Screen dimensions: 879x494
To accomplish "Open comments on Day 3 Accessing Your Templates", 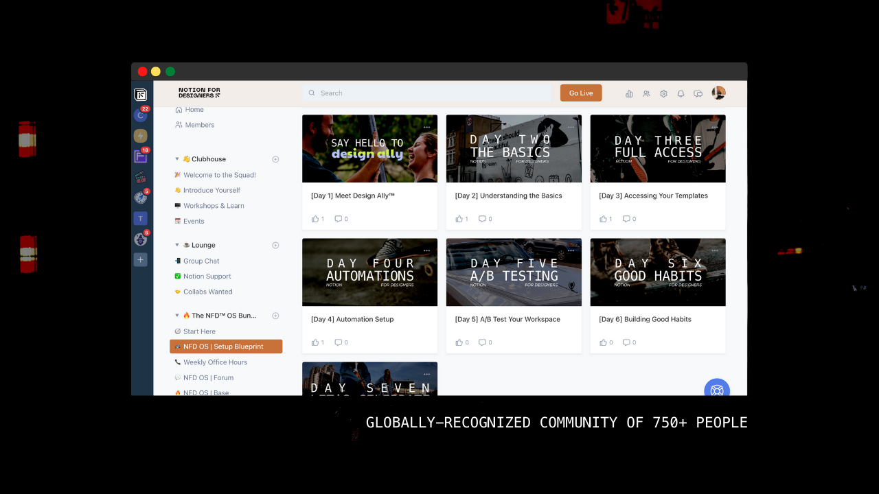I will 627,219.
